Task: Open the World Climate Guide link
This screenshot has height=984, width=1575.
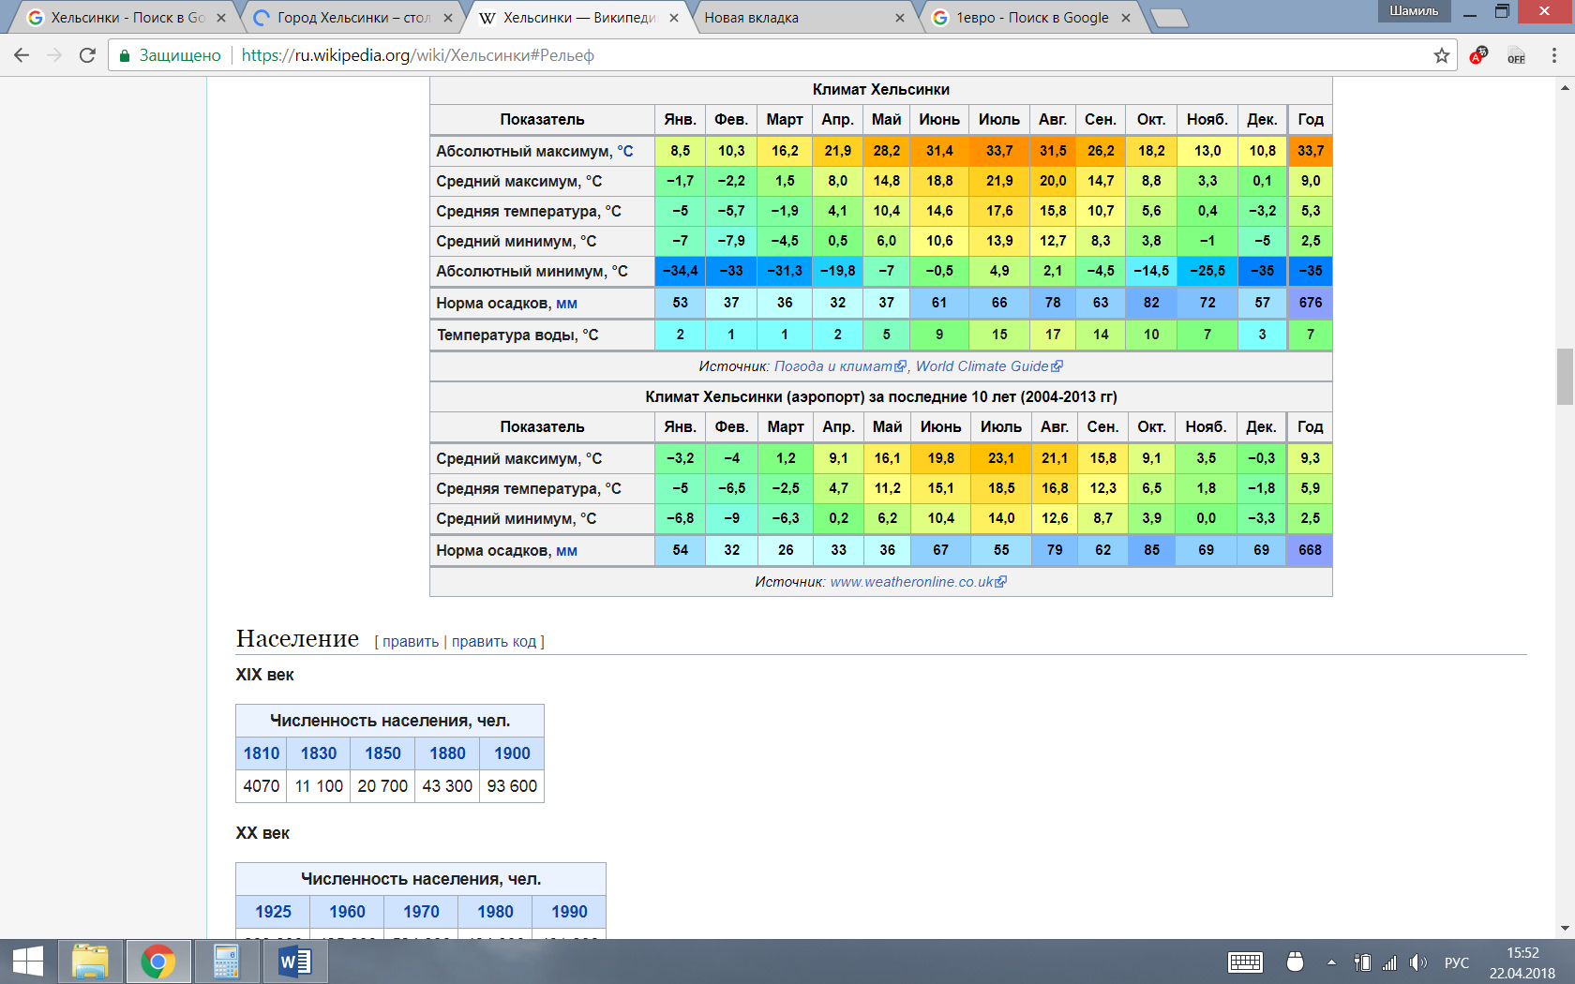Action: 982,366
